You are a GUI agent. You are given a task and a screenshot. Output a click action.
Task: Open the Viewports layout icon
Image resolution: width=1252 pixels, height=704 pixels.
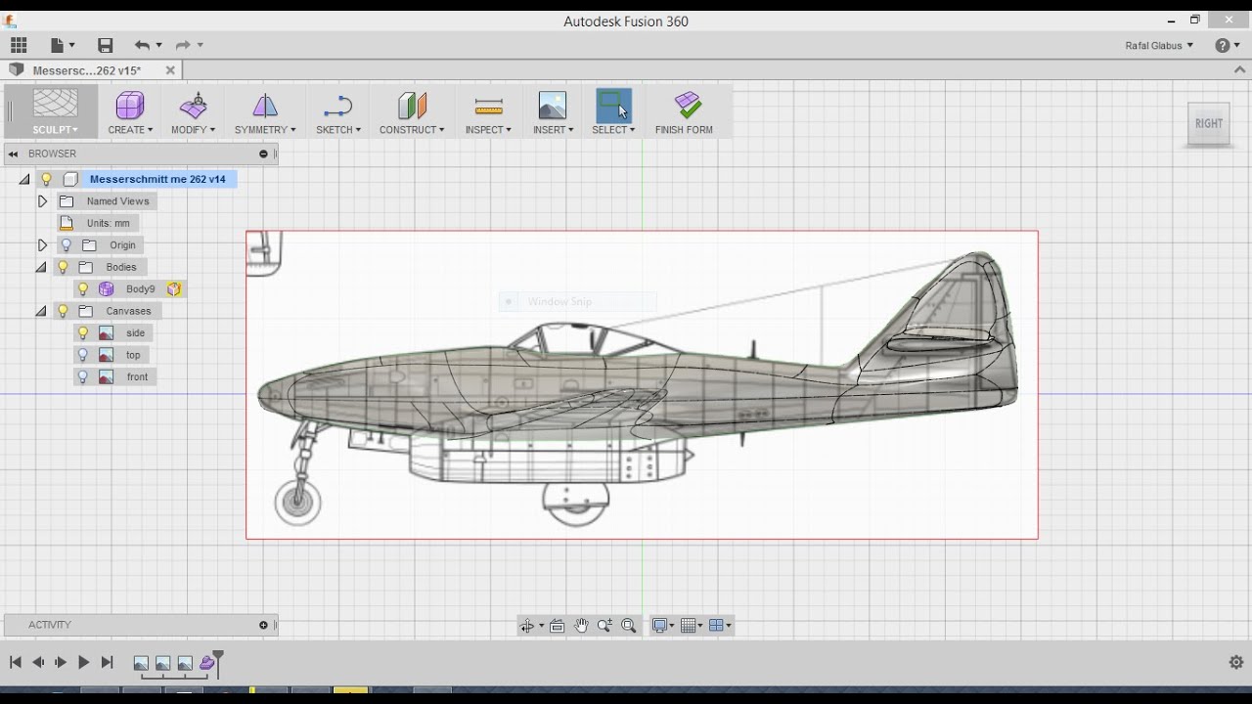point(716,626)
